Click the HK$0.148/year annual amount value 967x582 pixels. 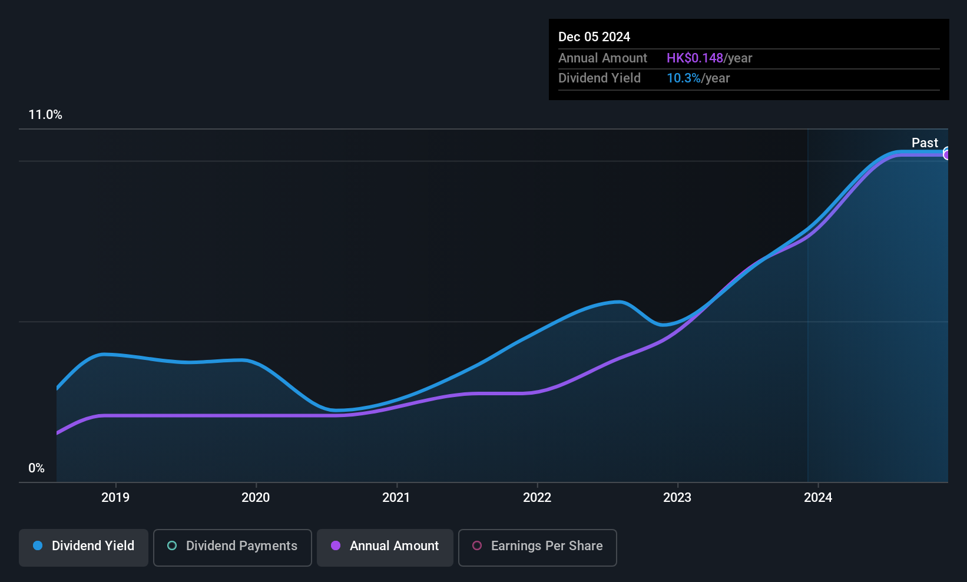pos(709,58)
